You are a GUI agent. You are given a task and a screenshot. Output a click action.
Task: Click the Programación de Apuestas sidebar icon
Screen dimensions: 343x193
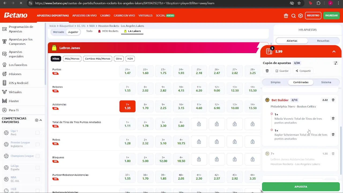click(x=4, y=29)
